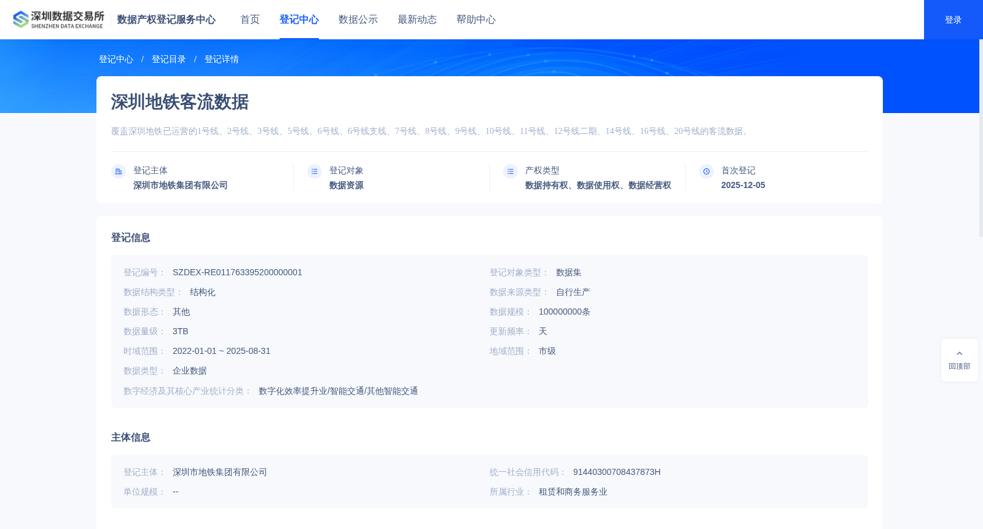Click the 企业数据 data type value
Viewport: 983px width, 529px height.
[190, 370]
